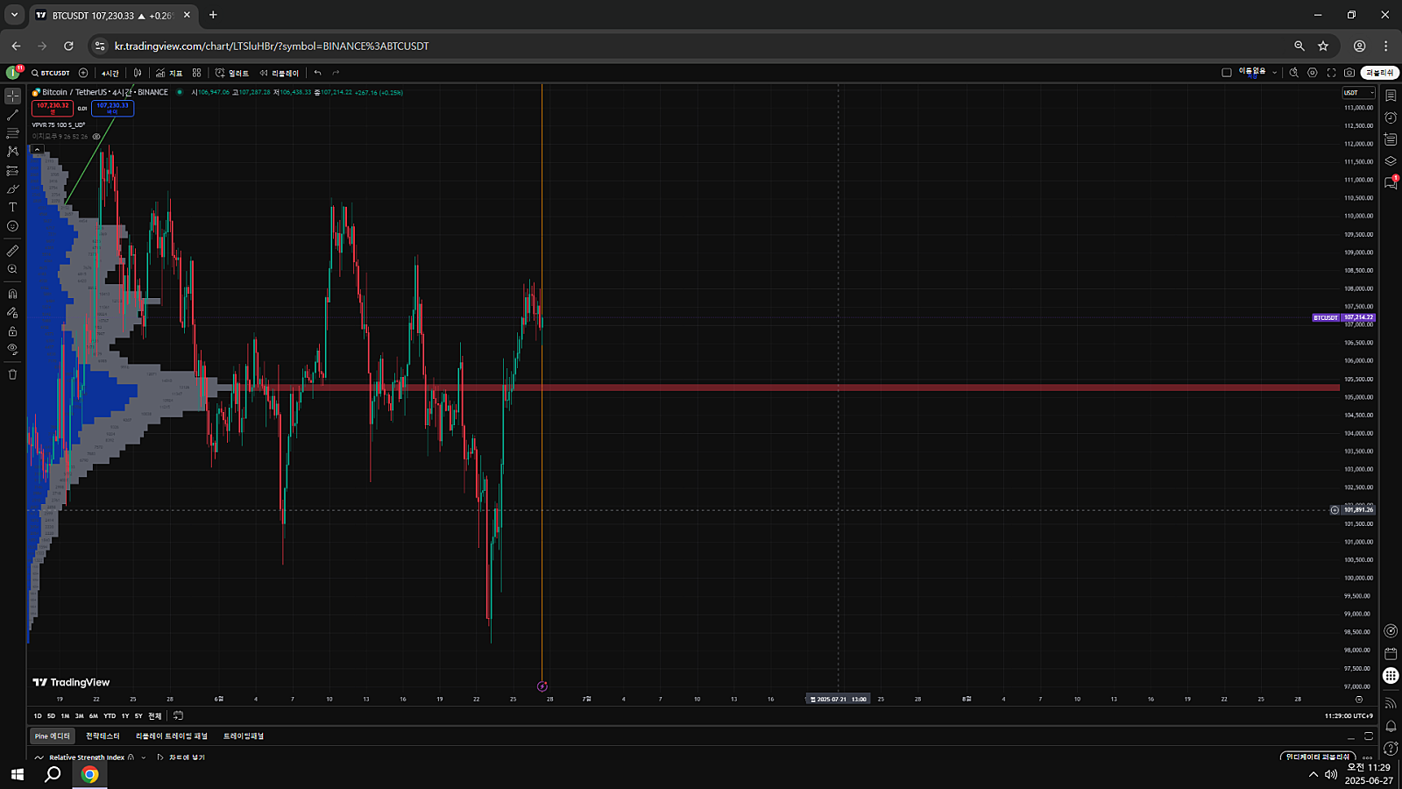Open the USDT currency dropdown
Viewport: 1402px width, 789px height.
click(1358, 93)
